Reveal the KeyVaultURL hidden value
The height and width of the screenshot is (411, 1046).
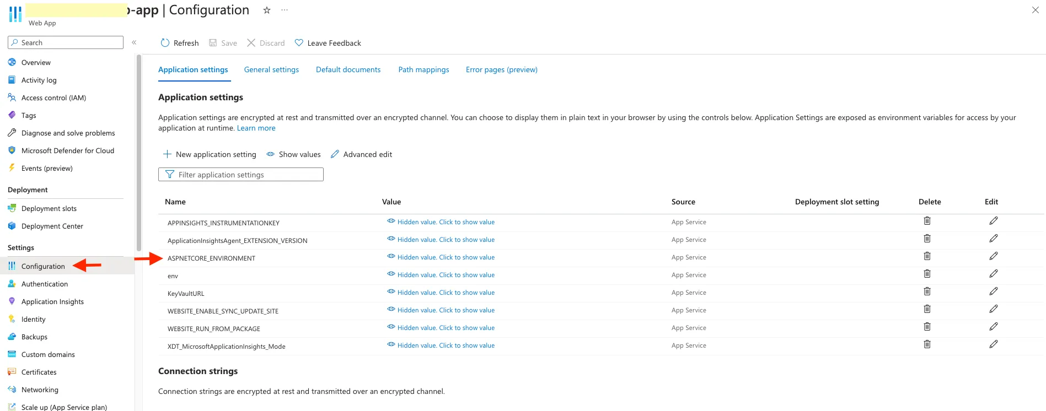pos(441,293)
